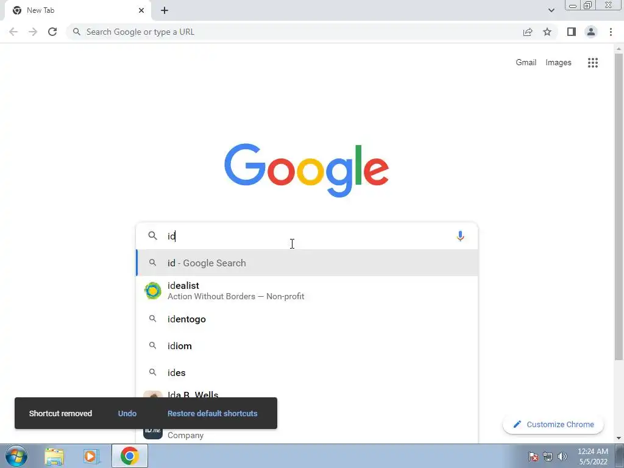This screenshot has height=468, width=624.
Task: Click the magnifier icon beside 'ides'
Action: (152, 372)
